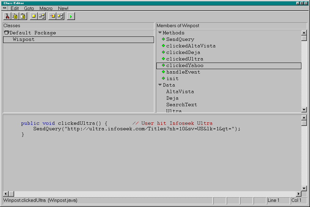Click the green diamond beside clickedYahoo
The height and width of the screenshot is (207, 310).
163,65
